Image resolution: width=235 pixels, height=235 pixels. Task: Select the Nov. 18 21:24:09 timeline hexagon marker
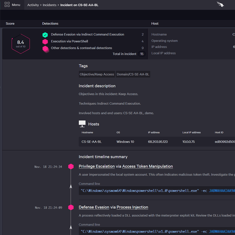click(x=71, y=208)
